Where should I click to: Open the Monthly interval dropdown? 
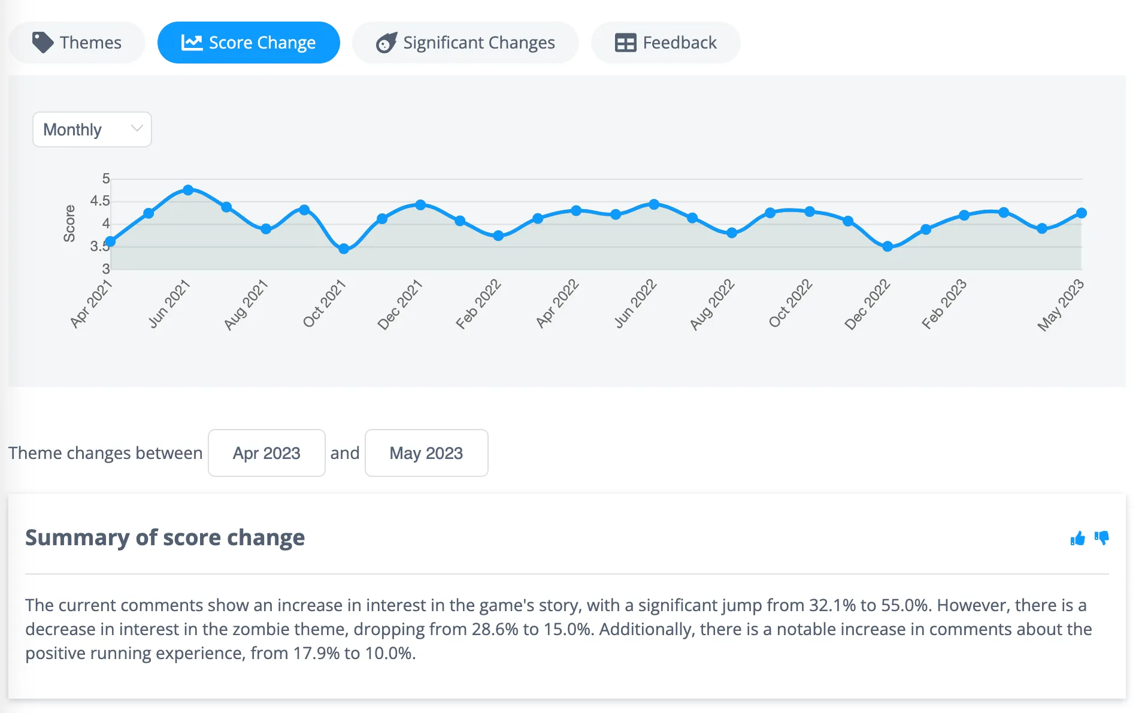point(92,129)
